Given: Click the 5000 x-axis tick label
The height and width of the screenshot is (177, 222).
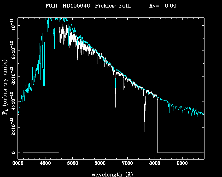Looking at the screenshot, I should point(73,163).
